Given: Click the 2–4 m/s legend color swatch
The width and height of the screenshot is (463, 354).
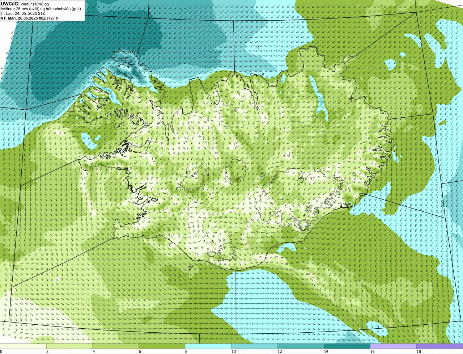Looking at the screenshot, I should point(69,346).
